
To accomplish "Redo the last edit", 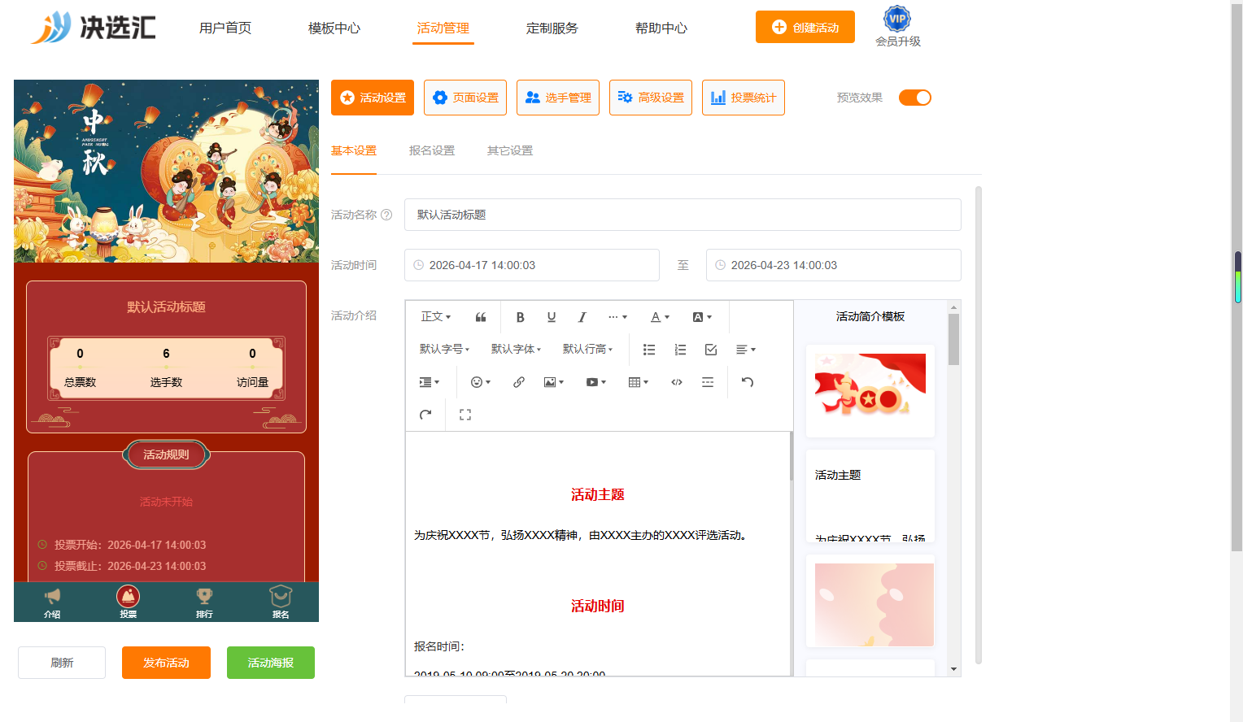I will click(425, 415).
